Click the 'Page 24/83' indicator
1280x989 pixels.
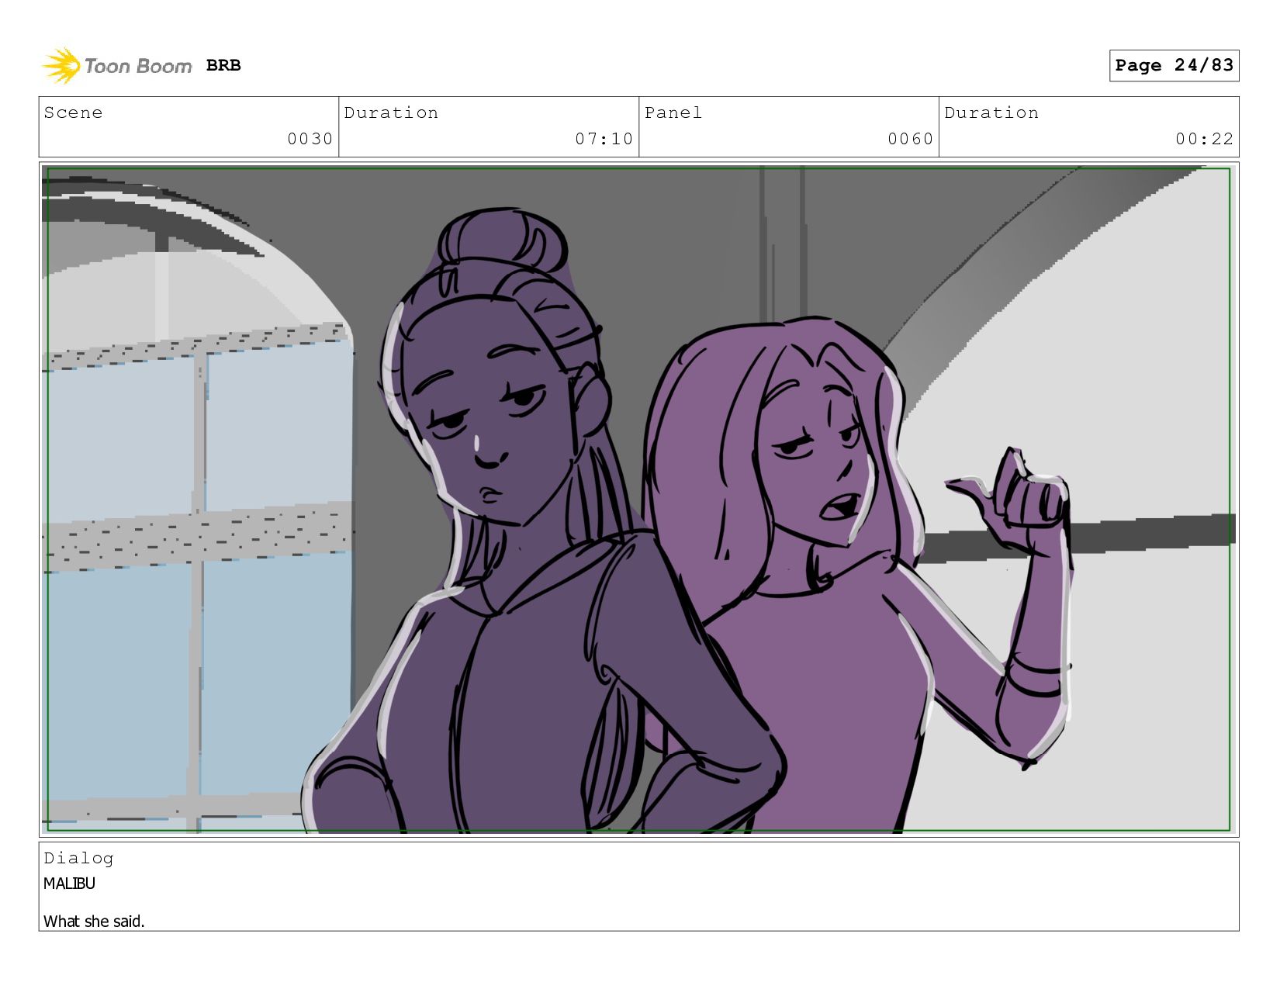point(1174,65)
